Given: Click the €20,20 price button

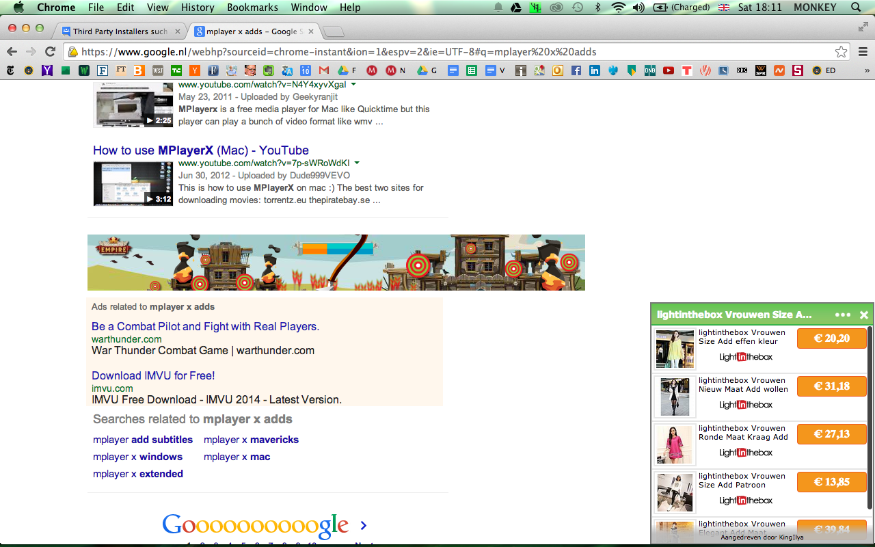Looking at the screenshot, I should pos(832,338).
